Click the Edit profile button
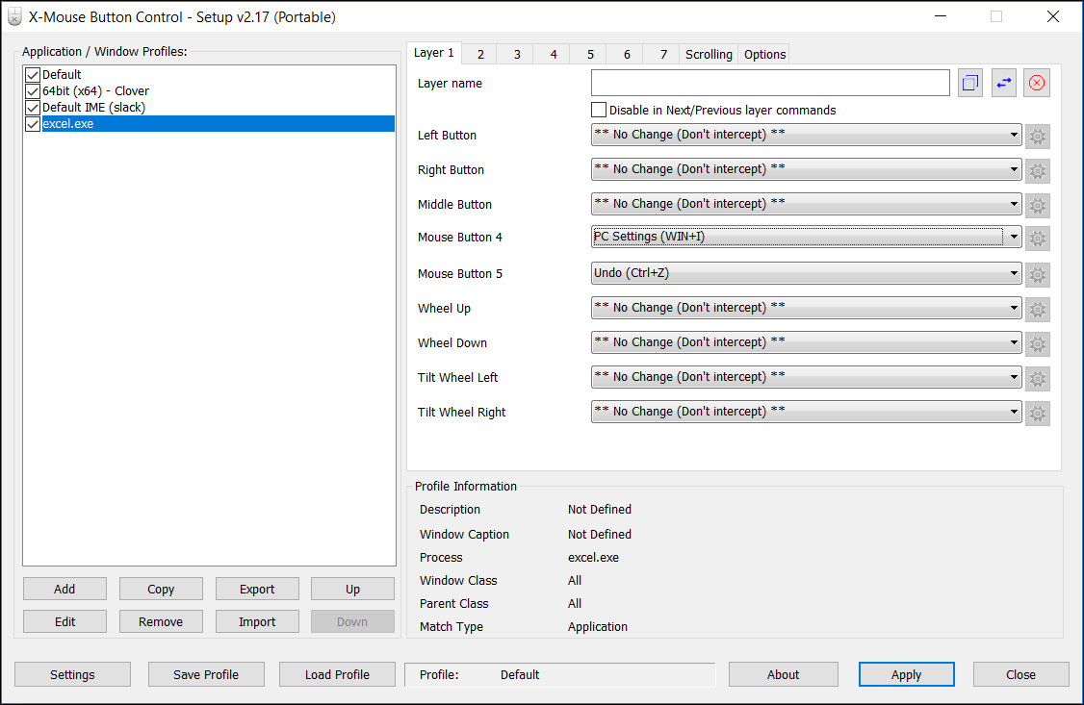Screen dimensions: 1084x705 tap(65, 621)
